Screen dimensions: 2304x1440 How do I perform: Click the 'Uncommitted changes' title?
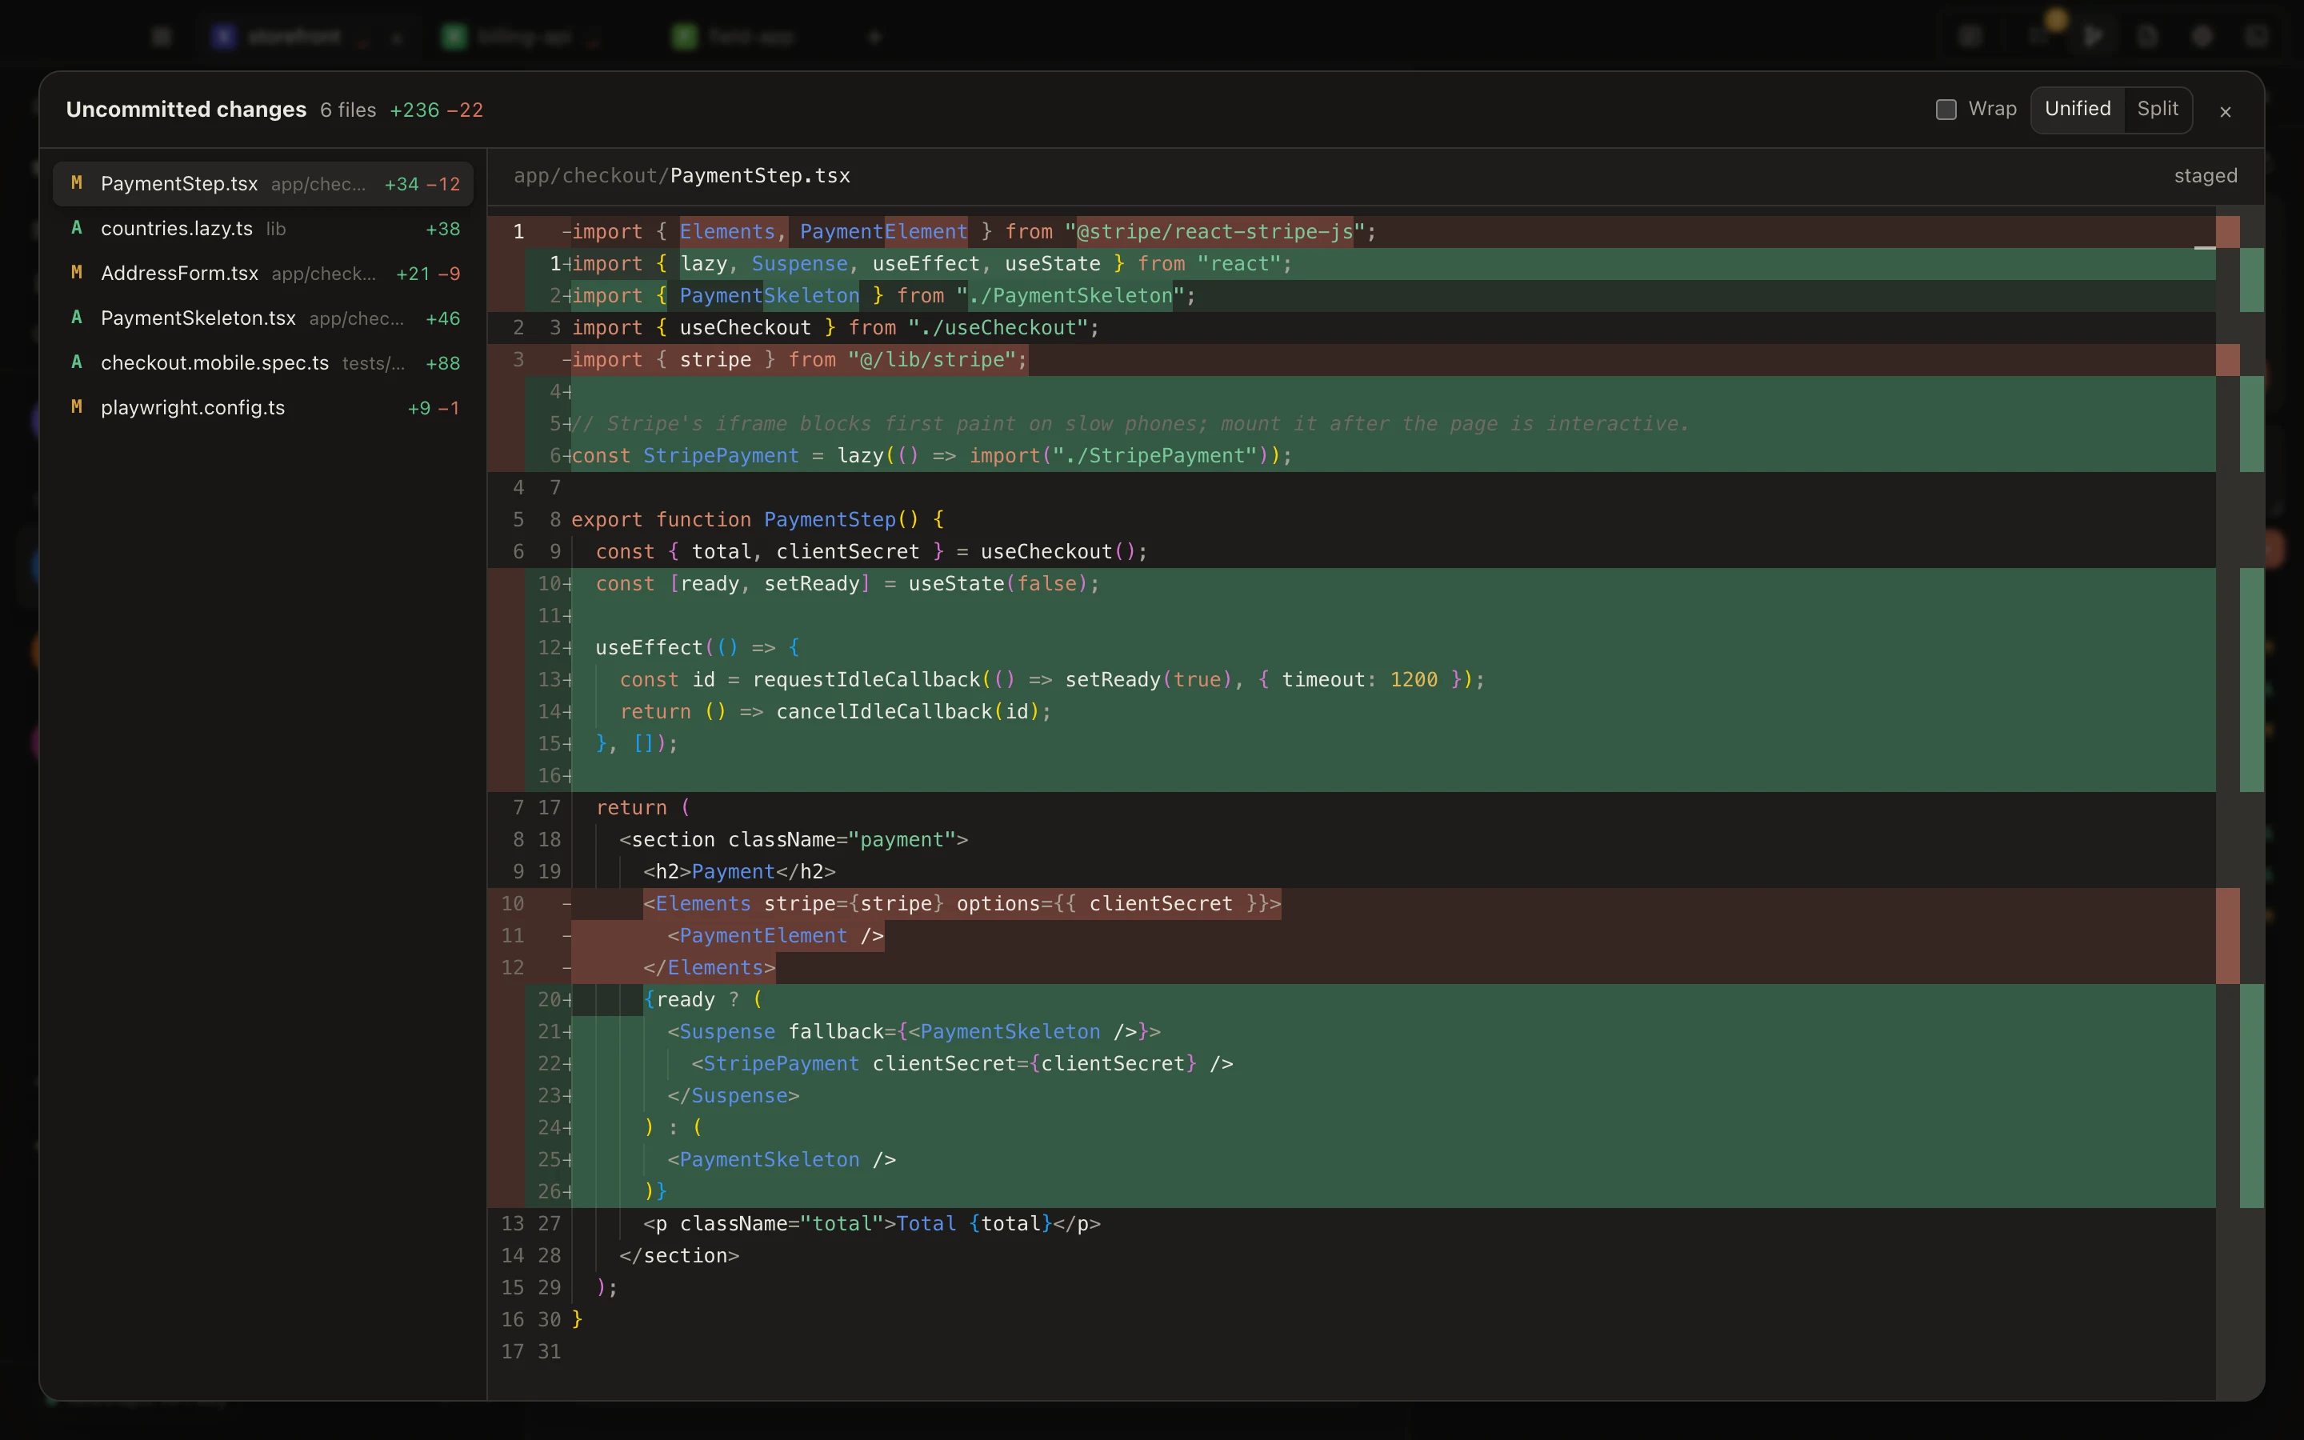tap(186, 110)
